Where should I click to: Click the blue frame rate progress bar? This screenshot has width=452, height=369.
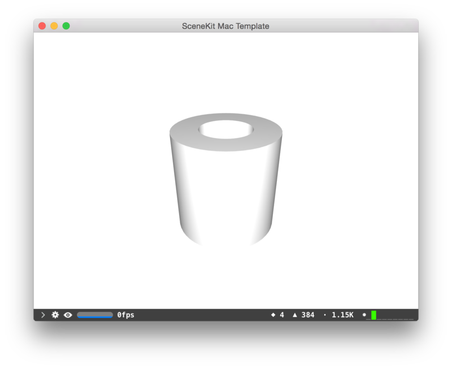pyautogui.click(x=95, y=315)
